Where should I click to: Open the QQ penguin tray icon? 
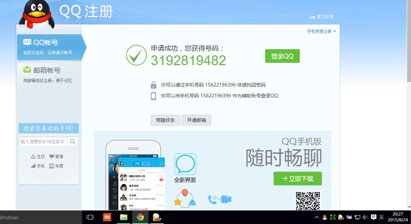click(325, 217)
